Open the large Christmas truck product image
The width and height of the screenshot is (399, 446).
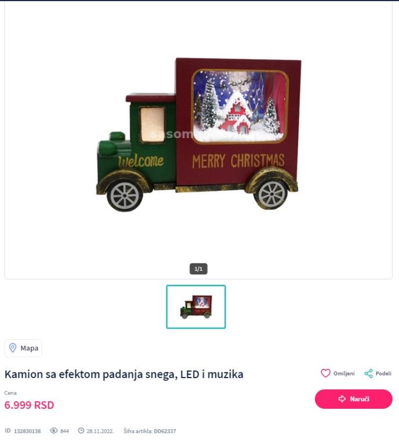pyautogui.click(x=198, y=135)
